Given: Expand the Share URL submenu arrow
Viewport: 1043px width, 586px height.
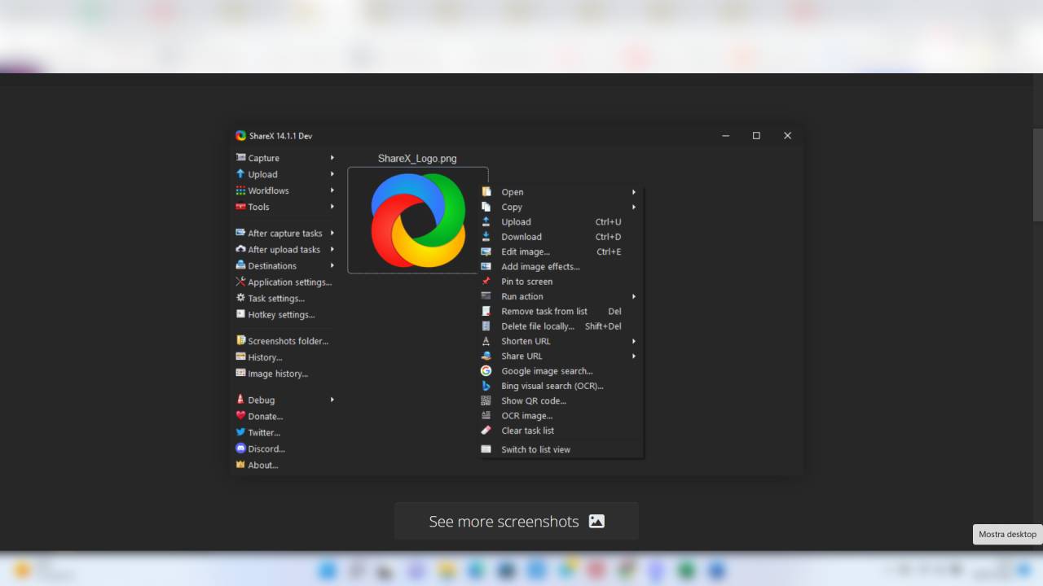Looking at the screenshot, I should point(633,356).
